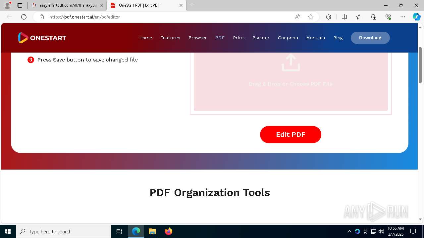Show hidden tray icons chevron
The image size is (424, 238).
349,231
